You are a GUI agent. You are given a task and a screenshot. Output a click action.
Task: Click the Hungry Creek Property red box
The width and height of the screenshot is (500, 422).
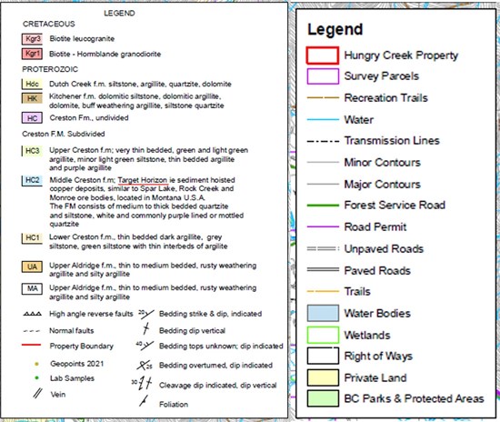pos(323,55)
